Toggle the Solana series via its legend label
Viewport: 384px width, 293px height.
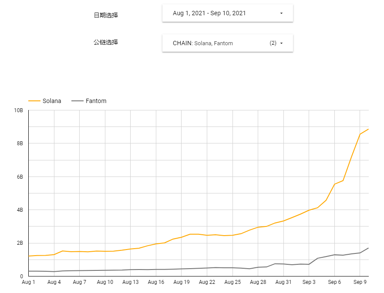point(51,101)
